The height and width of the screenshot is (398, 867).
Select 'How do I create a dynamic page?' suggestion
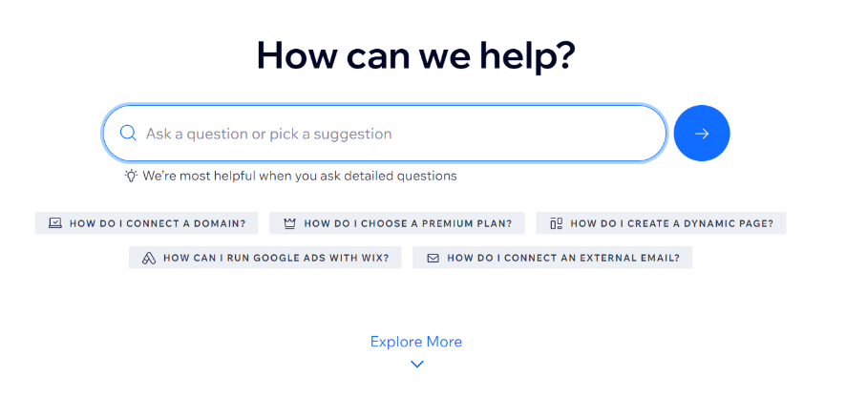(x=661, y=223)
